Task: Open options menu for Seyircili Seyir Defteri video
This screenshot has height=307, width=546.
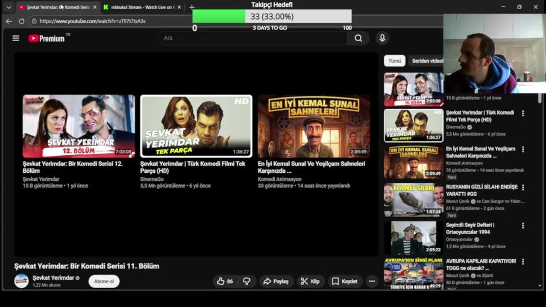Action: pyautogui.click(x=523, y=226)
